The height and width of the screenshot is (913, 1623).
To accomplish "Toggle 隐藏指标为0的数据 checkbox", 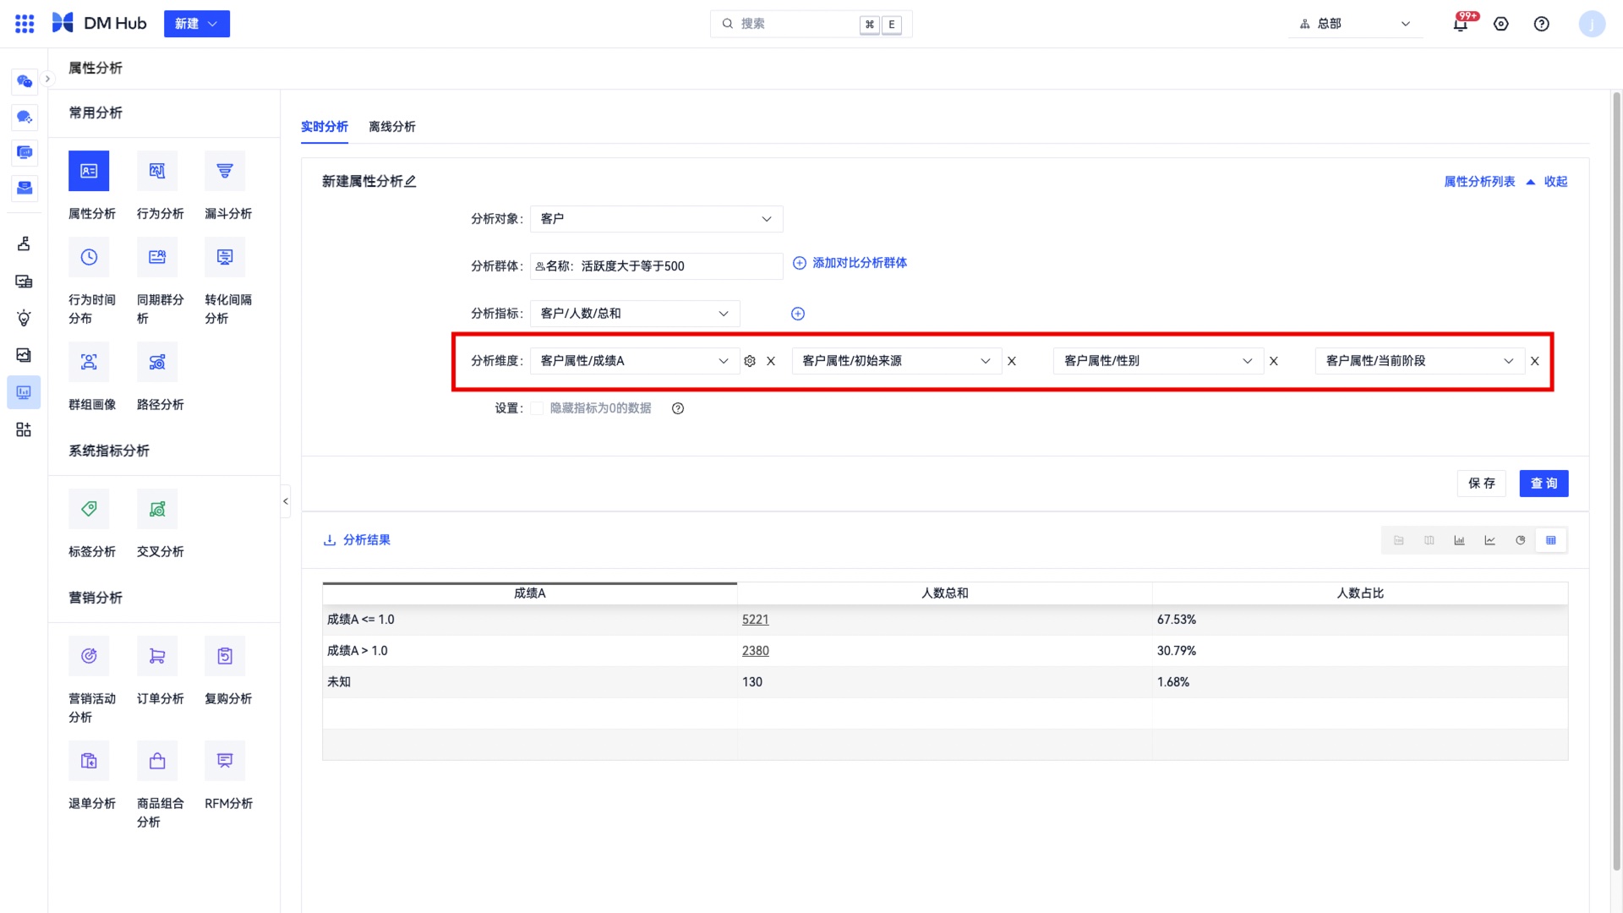I will (537, 408).
